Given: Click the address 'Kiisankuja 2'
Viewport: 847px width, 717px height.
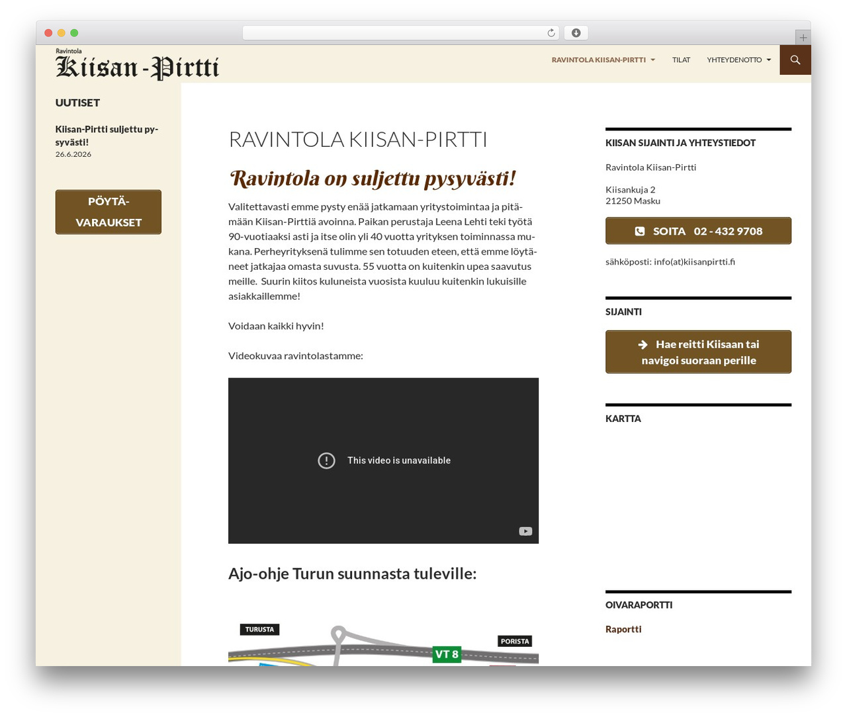Looking at the screenshot, I should click(631, 190).
